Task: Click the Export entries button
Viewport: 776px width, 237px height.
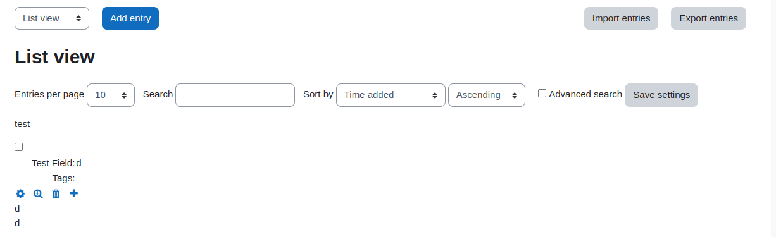Action: pos(708,18)
